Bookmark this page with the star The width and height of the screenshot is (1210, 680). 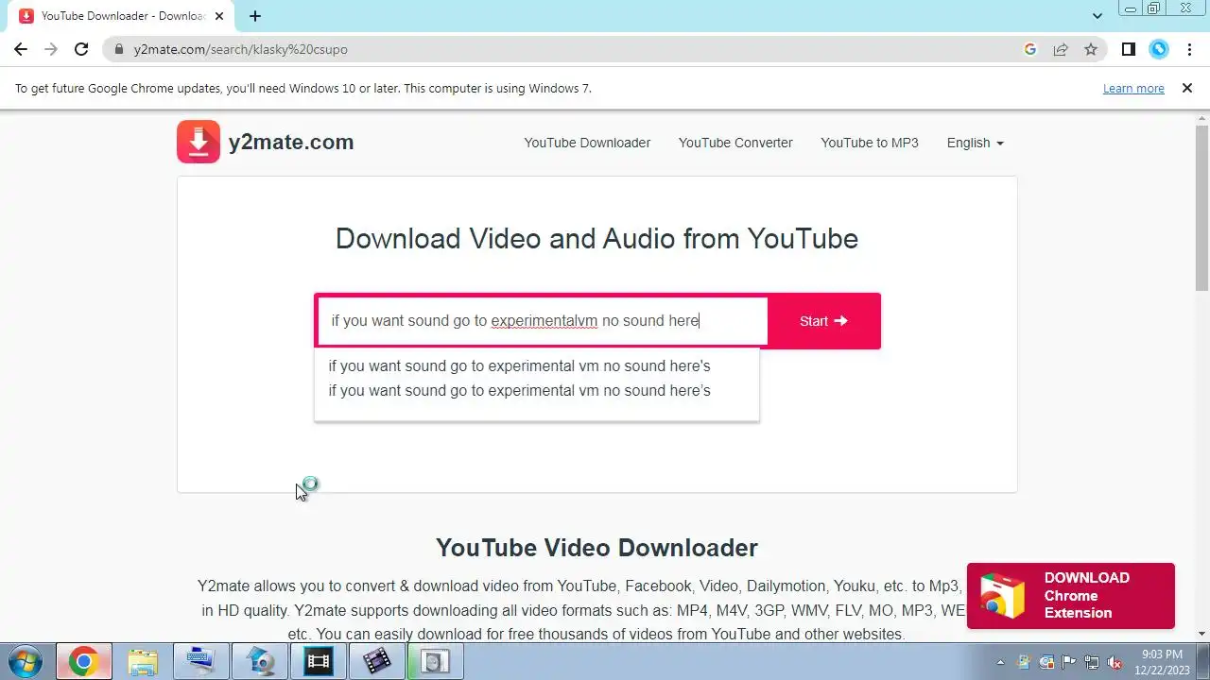point(1091,49)
